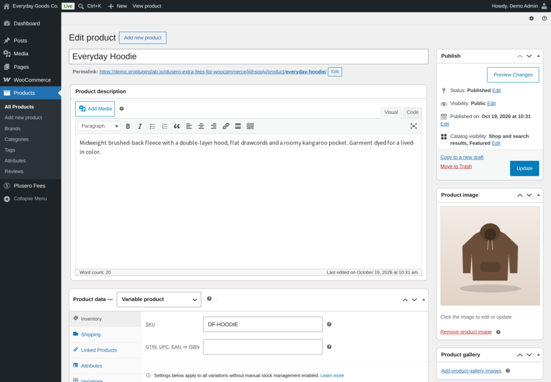
Task: Click the home icon for Everyday Goods Co.
Action: [x=6, y=6]
